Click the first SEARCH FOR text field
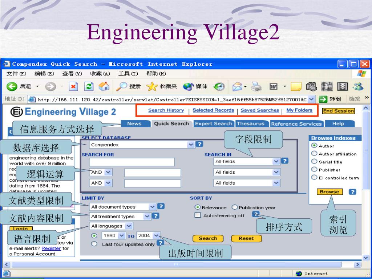372x279 pixels. pyautogui.click(x=132, y=162)
